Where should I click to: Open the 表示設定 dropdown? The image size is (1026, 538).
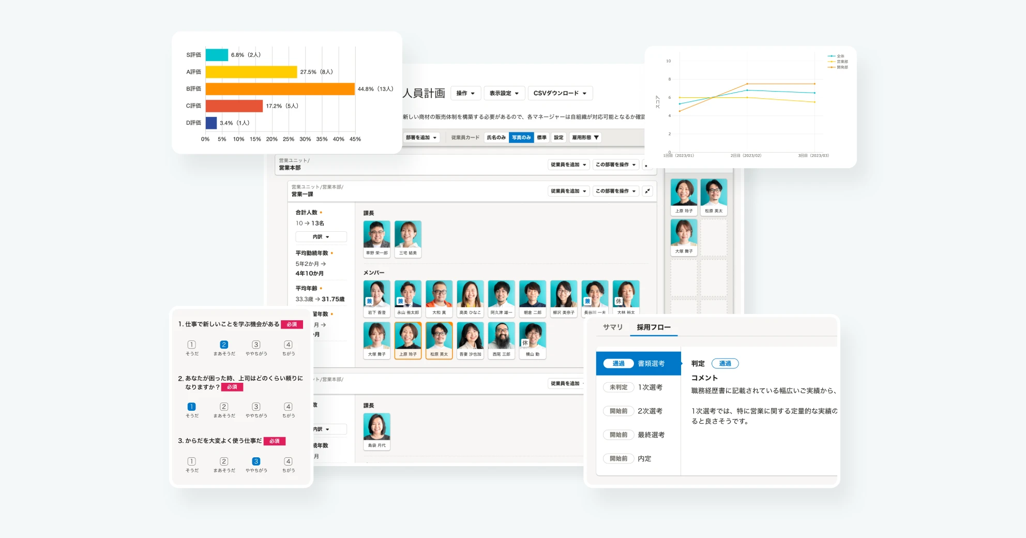(x=504, y=93)
